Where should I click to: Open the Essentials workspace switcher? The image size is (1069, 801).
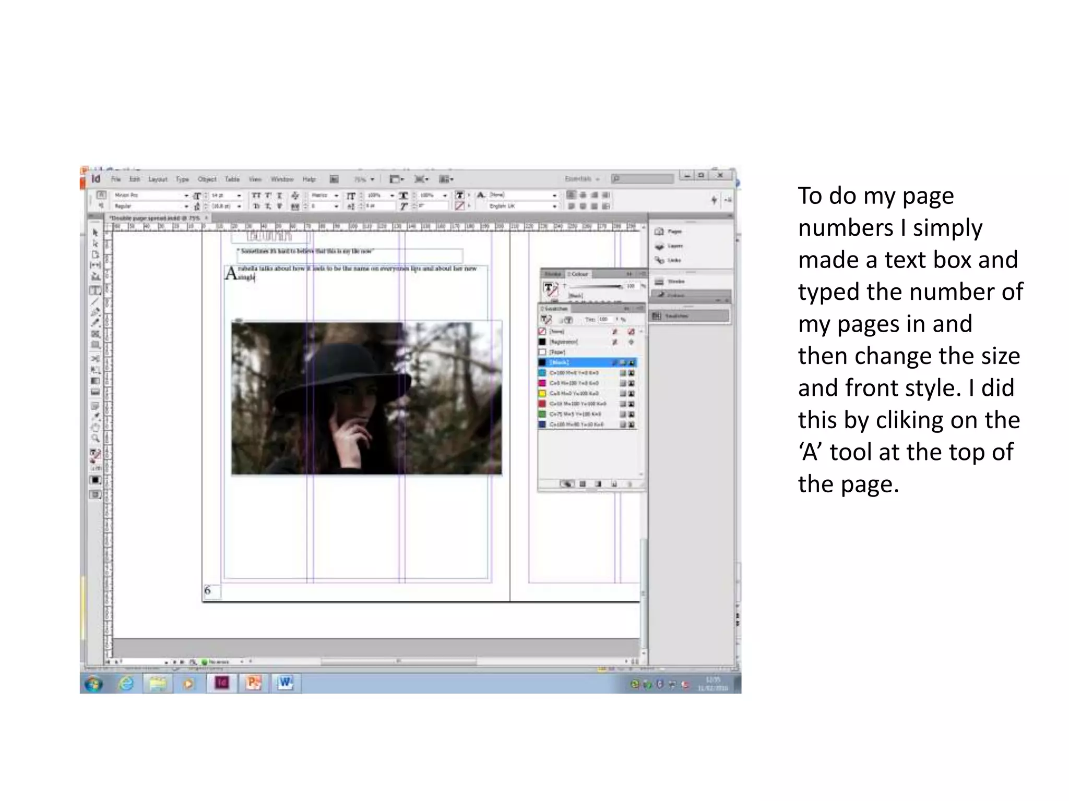(582, 179)
